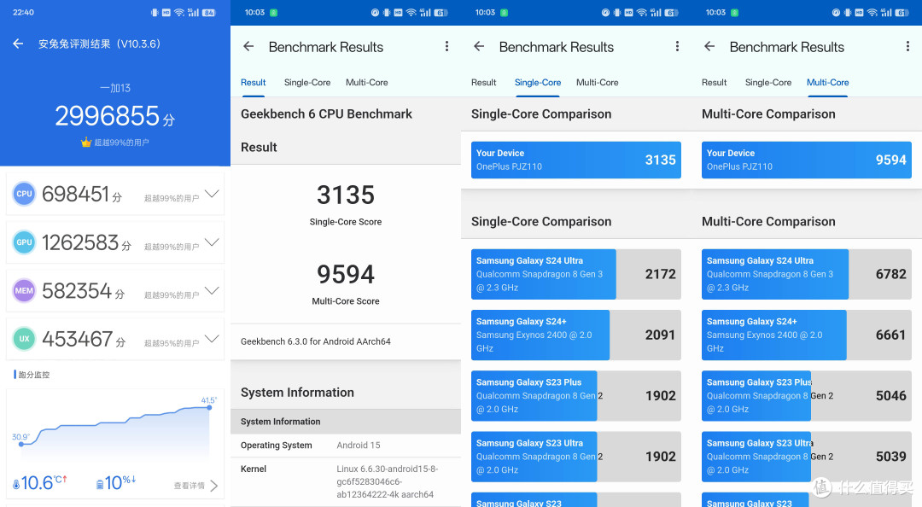Tap thermometer temperature icon beside 10.6
Viewport: 922px width, 507px height.
point(16,485)
